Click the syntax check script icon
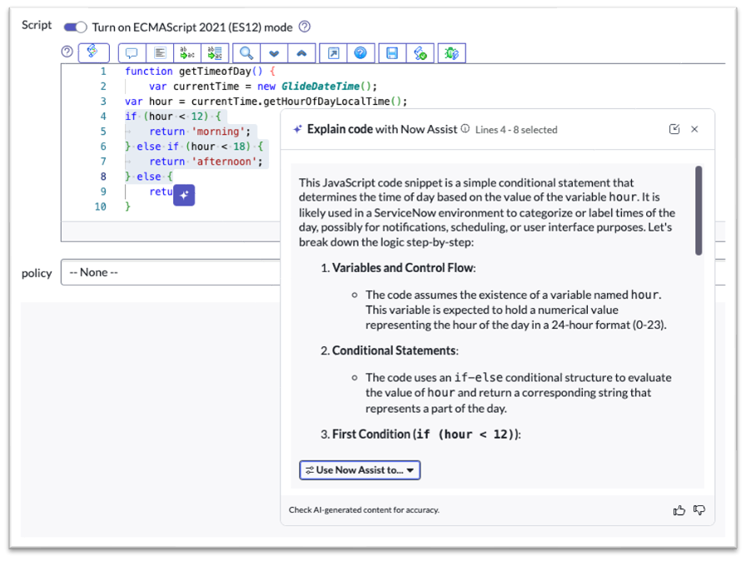Image resolution: width=746 pixels, height=561 pixels. (420, 52)
